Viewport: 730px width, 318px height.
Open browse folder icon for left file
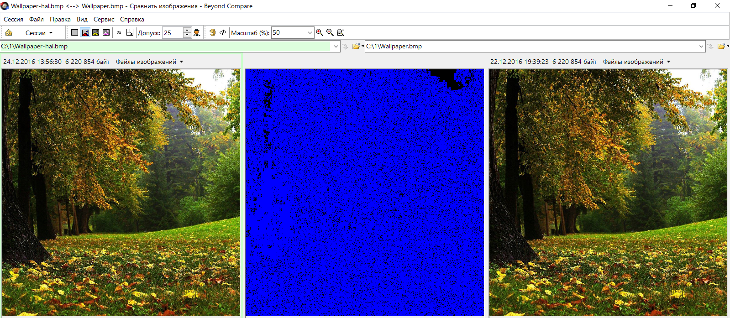(x=356, y=46)
